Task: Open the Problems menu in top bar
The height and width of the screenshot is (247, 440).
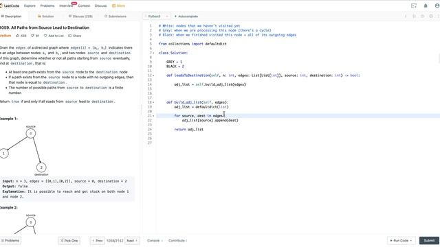Action: 47,5
